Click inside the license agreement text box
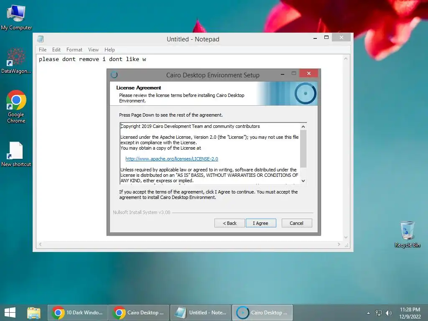 coord(210,153)
